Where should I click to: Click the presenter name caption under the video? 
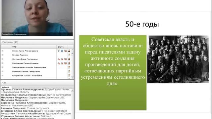coord(14,34)
